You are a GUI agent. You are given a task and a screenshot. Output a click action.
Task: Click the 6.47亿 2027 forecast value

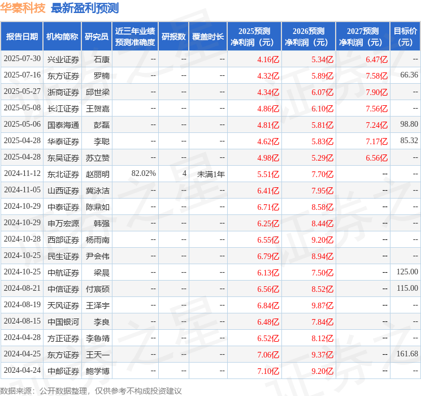[x=376, y=59]
